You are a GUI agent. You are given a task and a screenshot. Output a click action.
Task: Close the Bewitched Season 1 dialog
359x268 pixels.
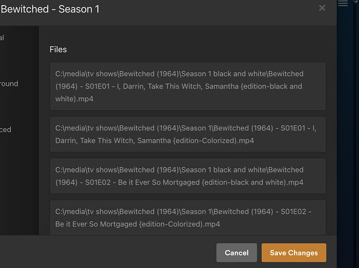tap(322, 8)
